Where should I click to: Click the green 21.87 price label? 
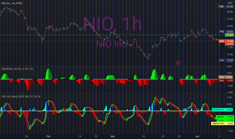(x=230, y=35)
